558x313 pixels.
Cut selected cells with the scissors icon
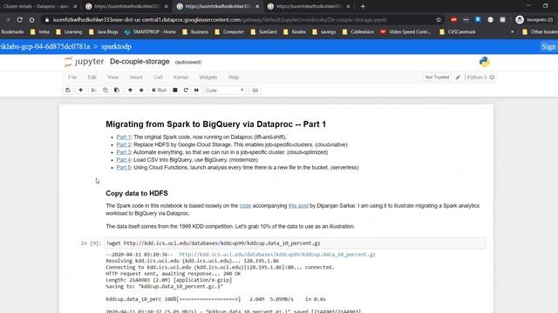point(93,90)
